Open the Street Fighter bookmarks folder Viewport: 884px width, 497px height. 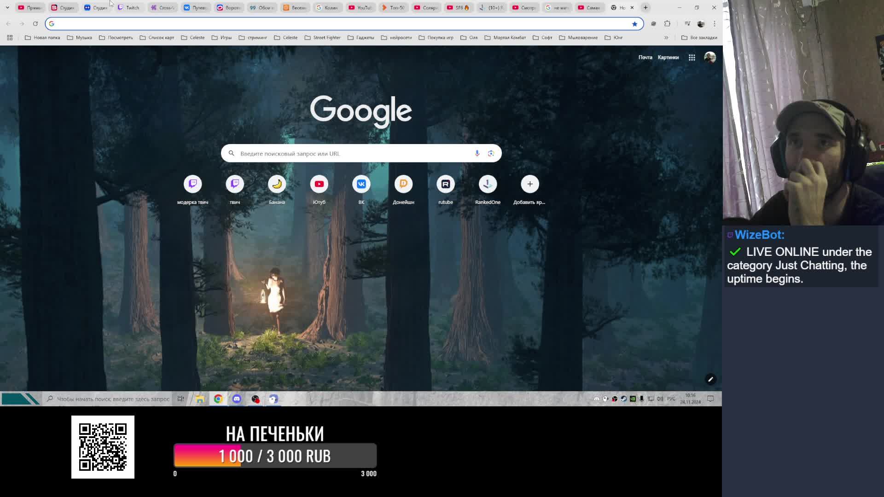[322, 38]
